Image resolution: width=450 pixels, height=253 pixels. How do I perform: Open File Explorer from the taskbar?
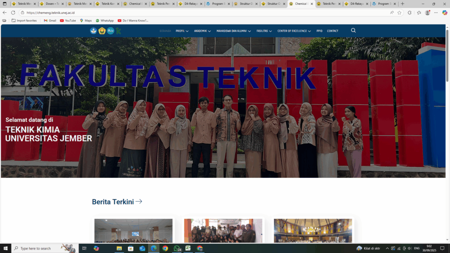[119, 248]
